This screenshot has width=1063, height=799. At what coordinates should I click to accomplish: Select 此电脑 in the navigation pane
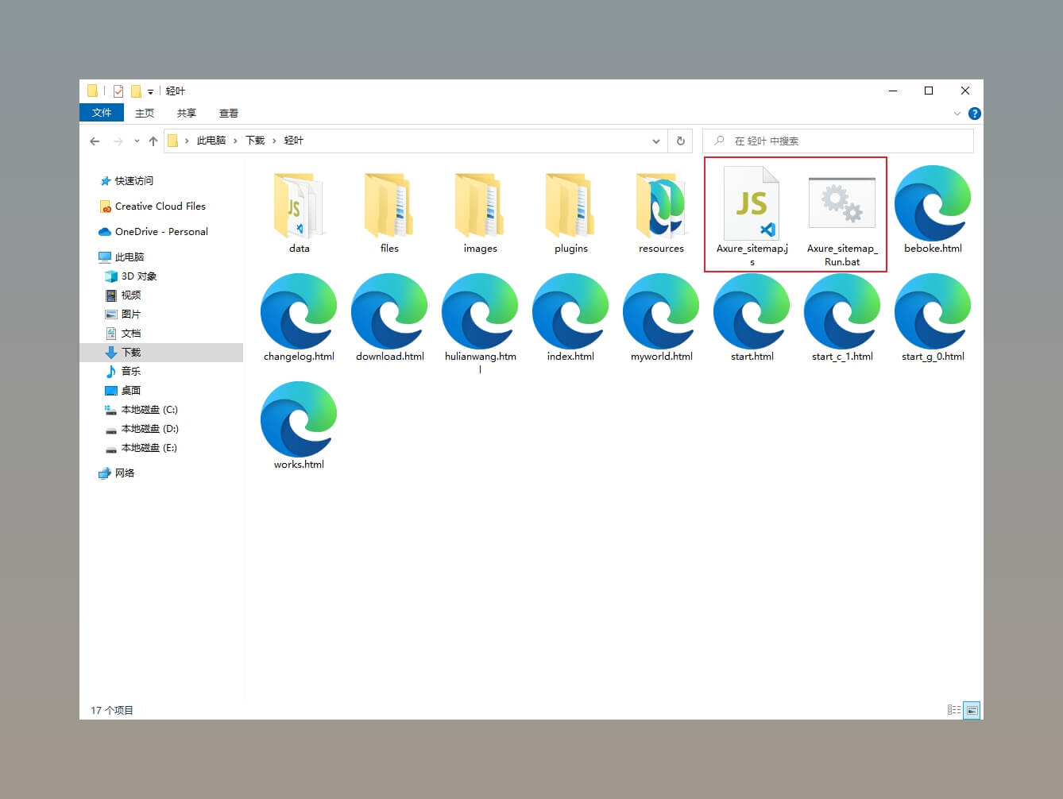(x=129, y=257)
